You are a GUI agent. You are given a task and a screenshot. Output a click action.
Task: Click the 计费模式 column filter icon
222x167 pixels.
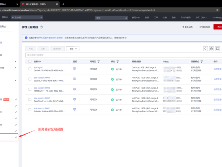coord(202,61)
